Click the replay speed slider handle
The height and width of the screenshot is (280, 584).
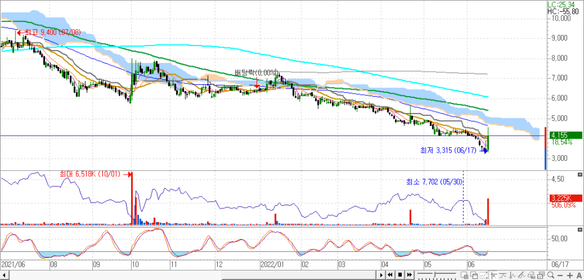pos(435,274)
